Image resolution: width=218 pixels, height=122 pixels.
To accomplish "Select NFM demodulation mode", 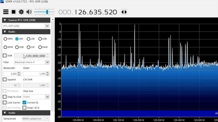I will (5, 39).
